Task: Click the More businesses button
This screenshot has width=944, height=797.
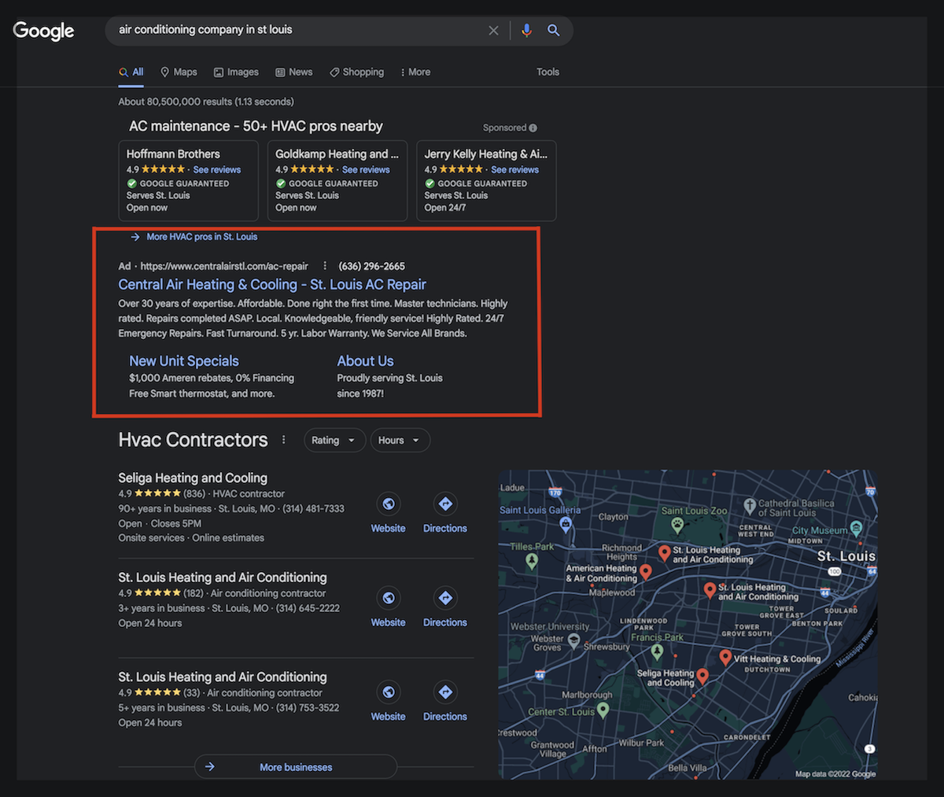Action: pos(296,767)
